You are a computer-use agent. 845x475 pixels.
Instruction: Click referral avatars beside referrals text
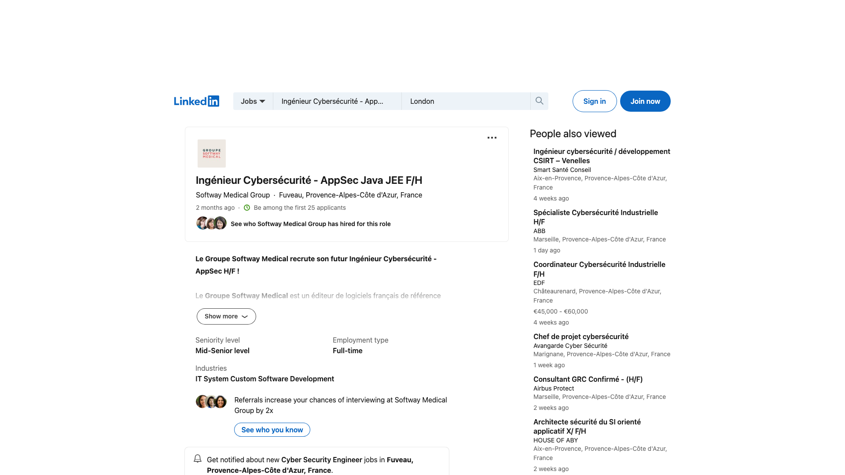pyautogui.click(x=211, y=401)
